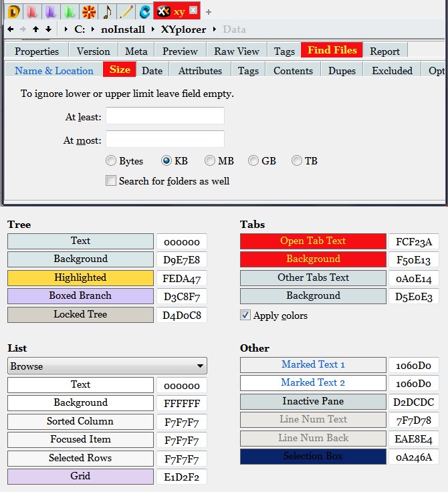Click Marked Text 1 button
The width and height of the screenshot is (448, 492).
(x=313, y=364)
